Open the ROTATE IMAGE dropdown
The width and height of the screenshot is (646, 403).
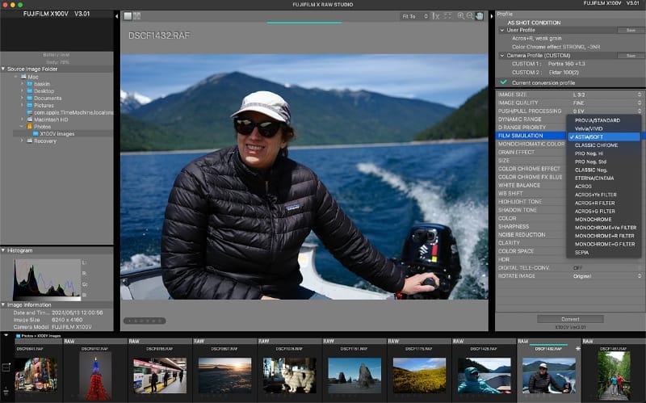[x=606, y=276]
